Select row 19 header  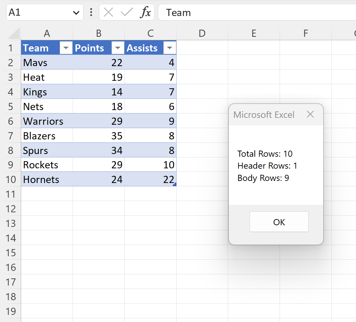(11, 311)
